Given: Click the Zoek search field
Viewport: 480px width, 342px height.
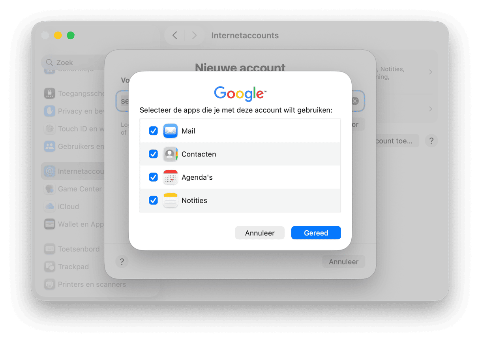Looking at the screenshot, I should 73,62.
